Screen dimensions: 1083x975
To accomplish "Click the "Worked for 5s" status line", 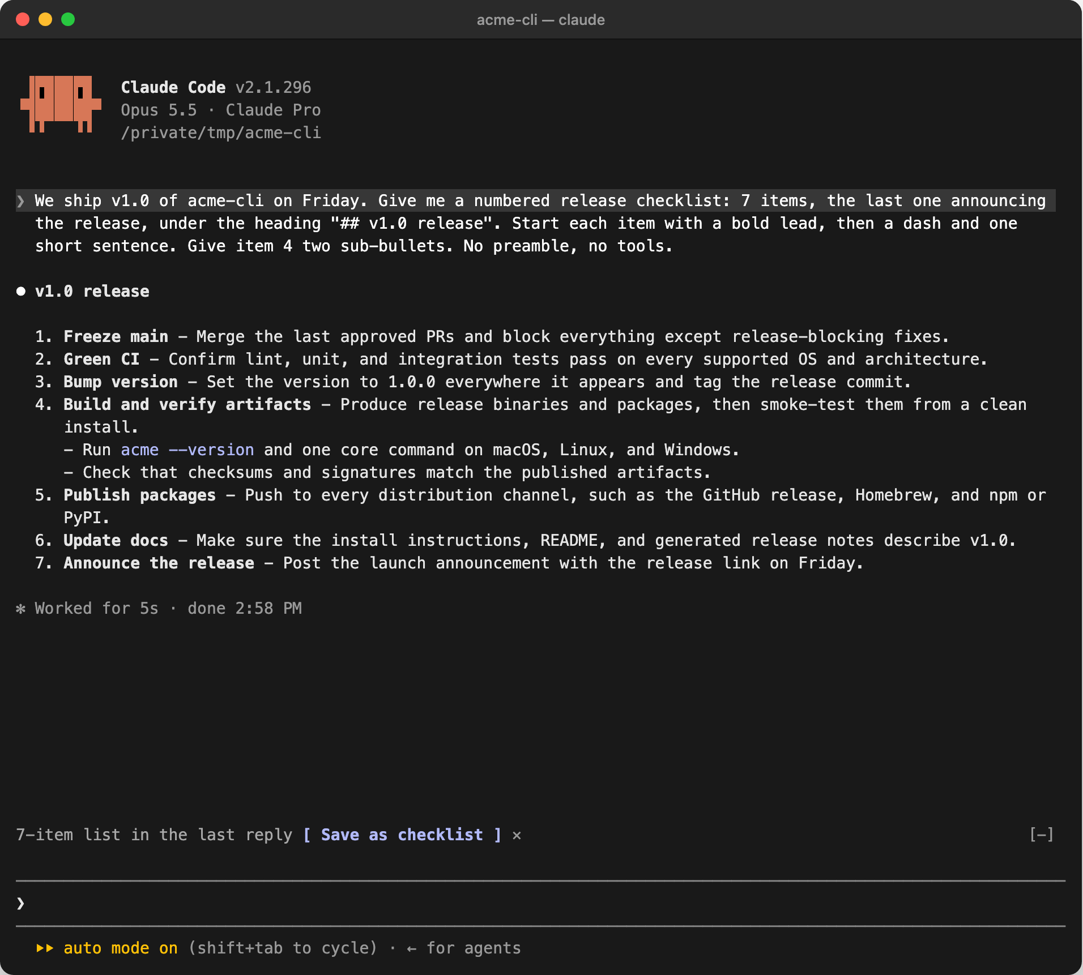I will click(x=168, y=608).
